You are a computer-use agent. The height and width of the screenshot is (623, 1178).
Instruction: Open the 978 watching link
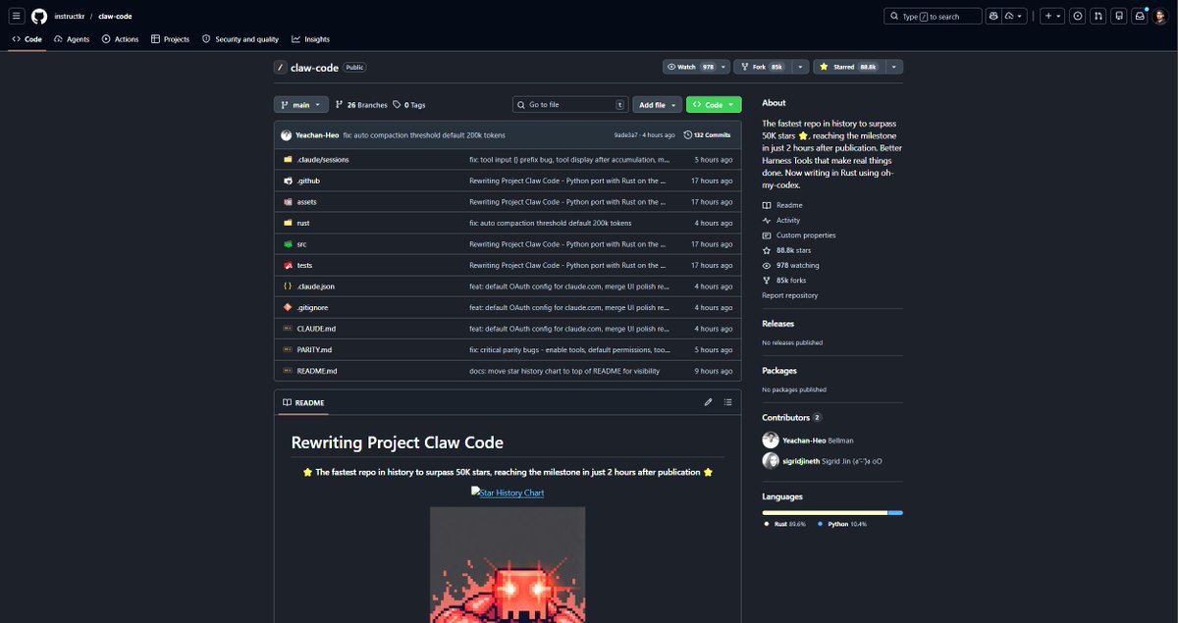(791, 266)
